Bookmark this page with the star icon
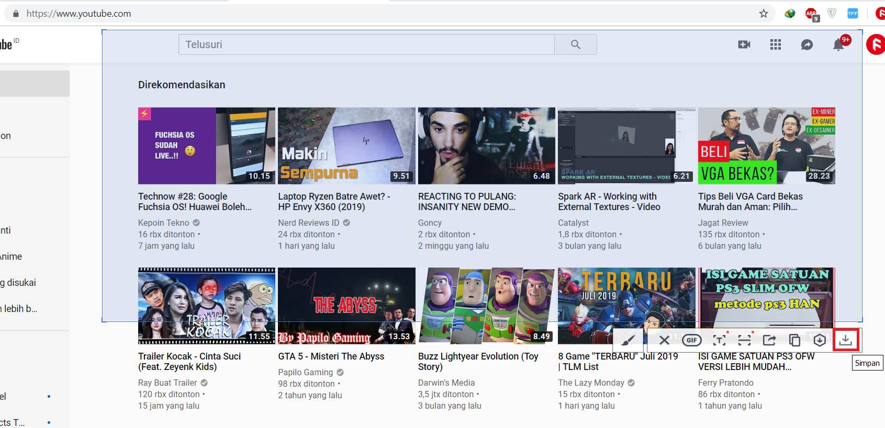 coord(764,14)
